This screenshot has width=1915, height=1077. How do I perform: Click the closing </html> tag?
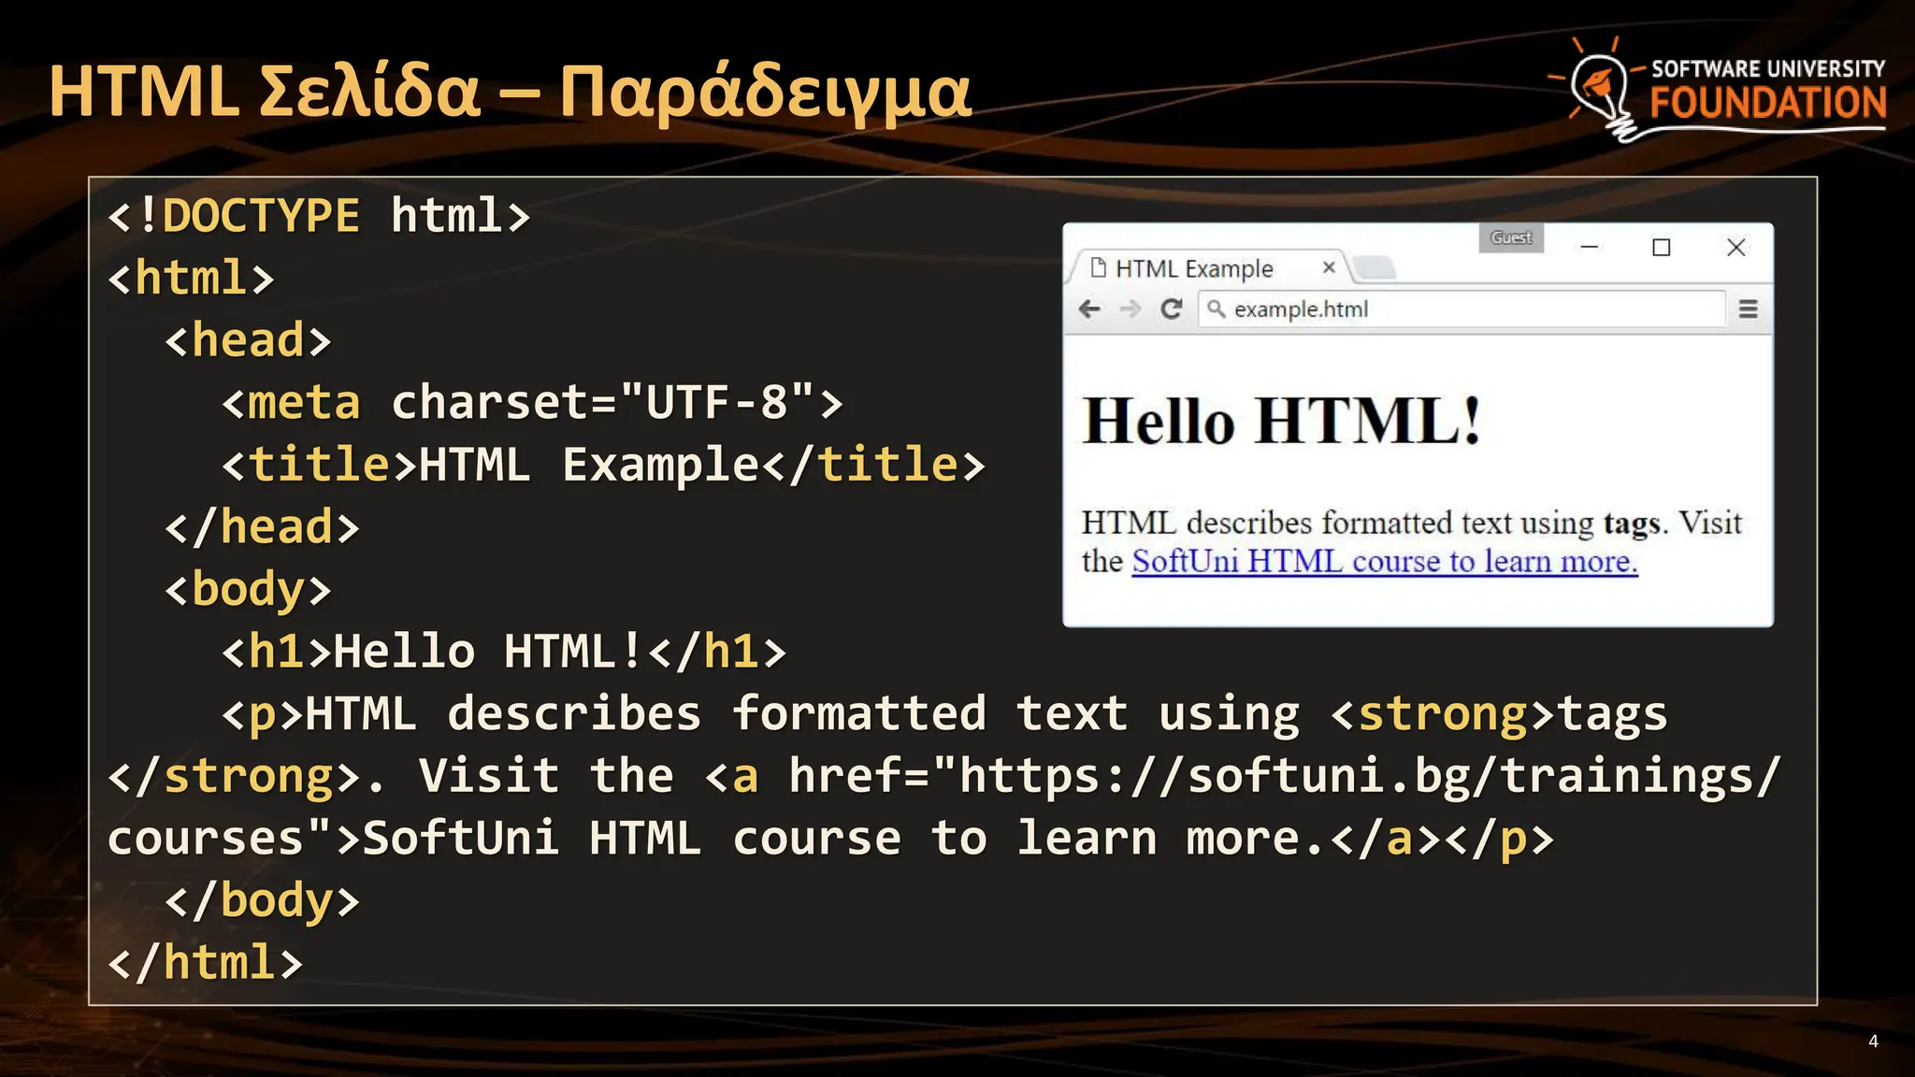point(206,963)
